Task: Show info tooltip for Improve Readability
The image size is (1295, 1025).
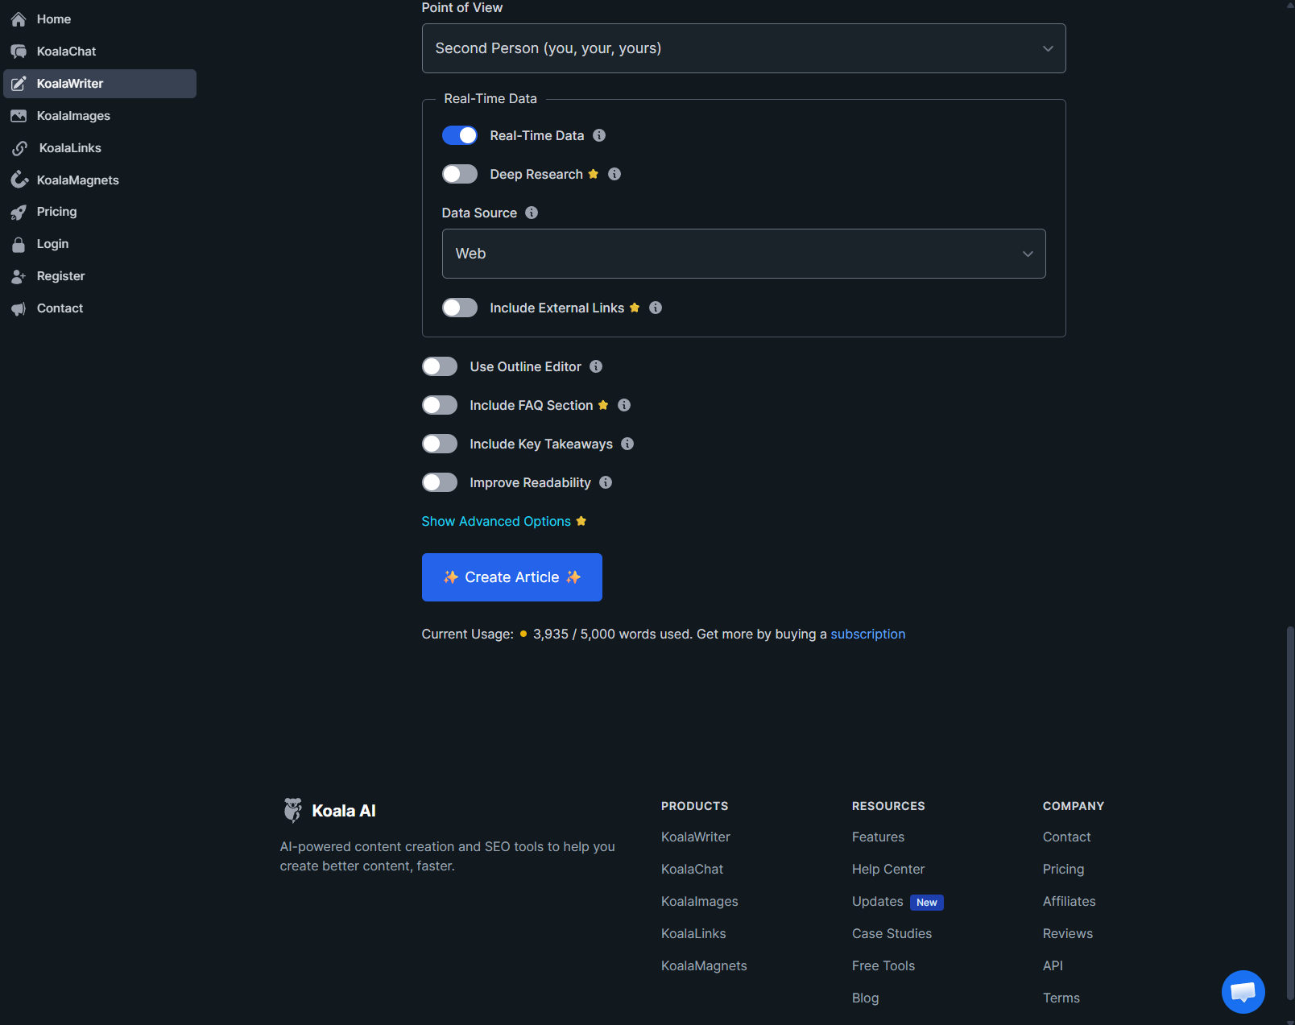Action: 606,482
